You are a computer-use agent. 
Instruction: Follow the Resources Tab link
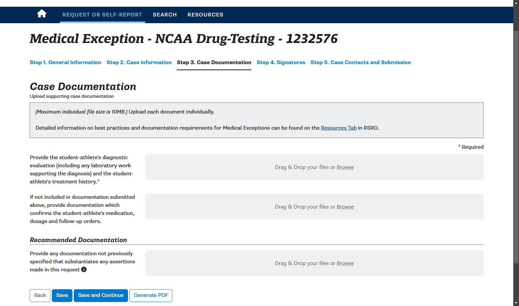pos(338,128)
